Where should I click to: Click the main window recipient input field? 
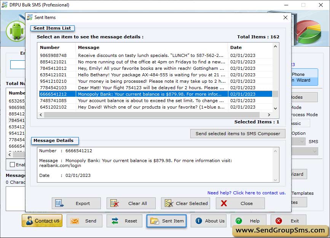pyautogui.click(x=18, y=65)
